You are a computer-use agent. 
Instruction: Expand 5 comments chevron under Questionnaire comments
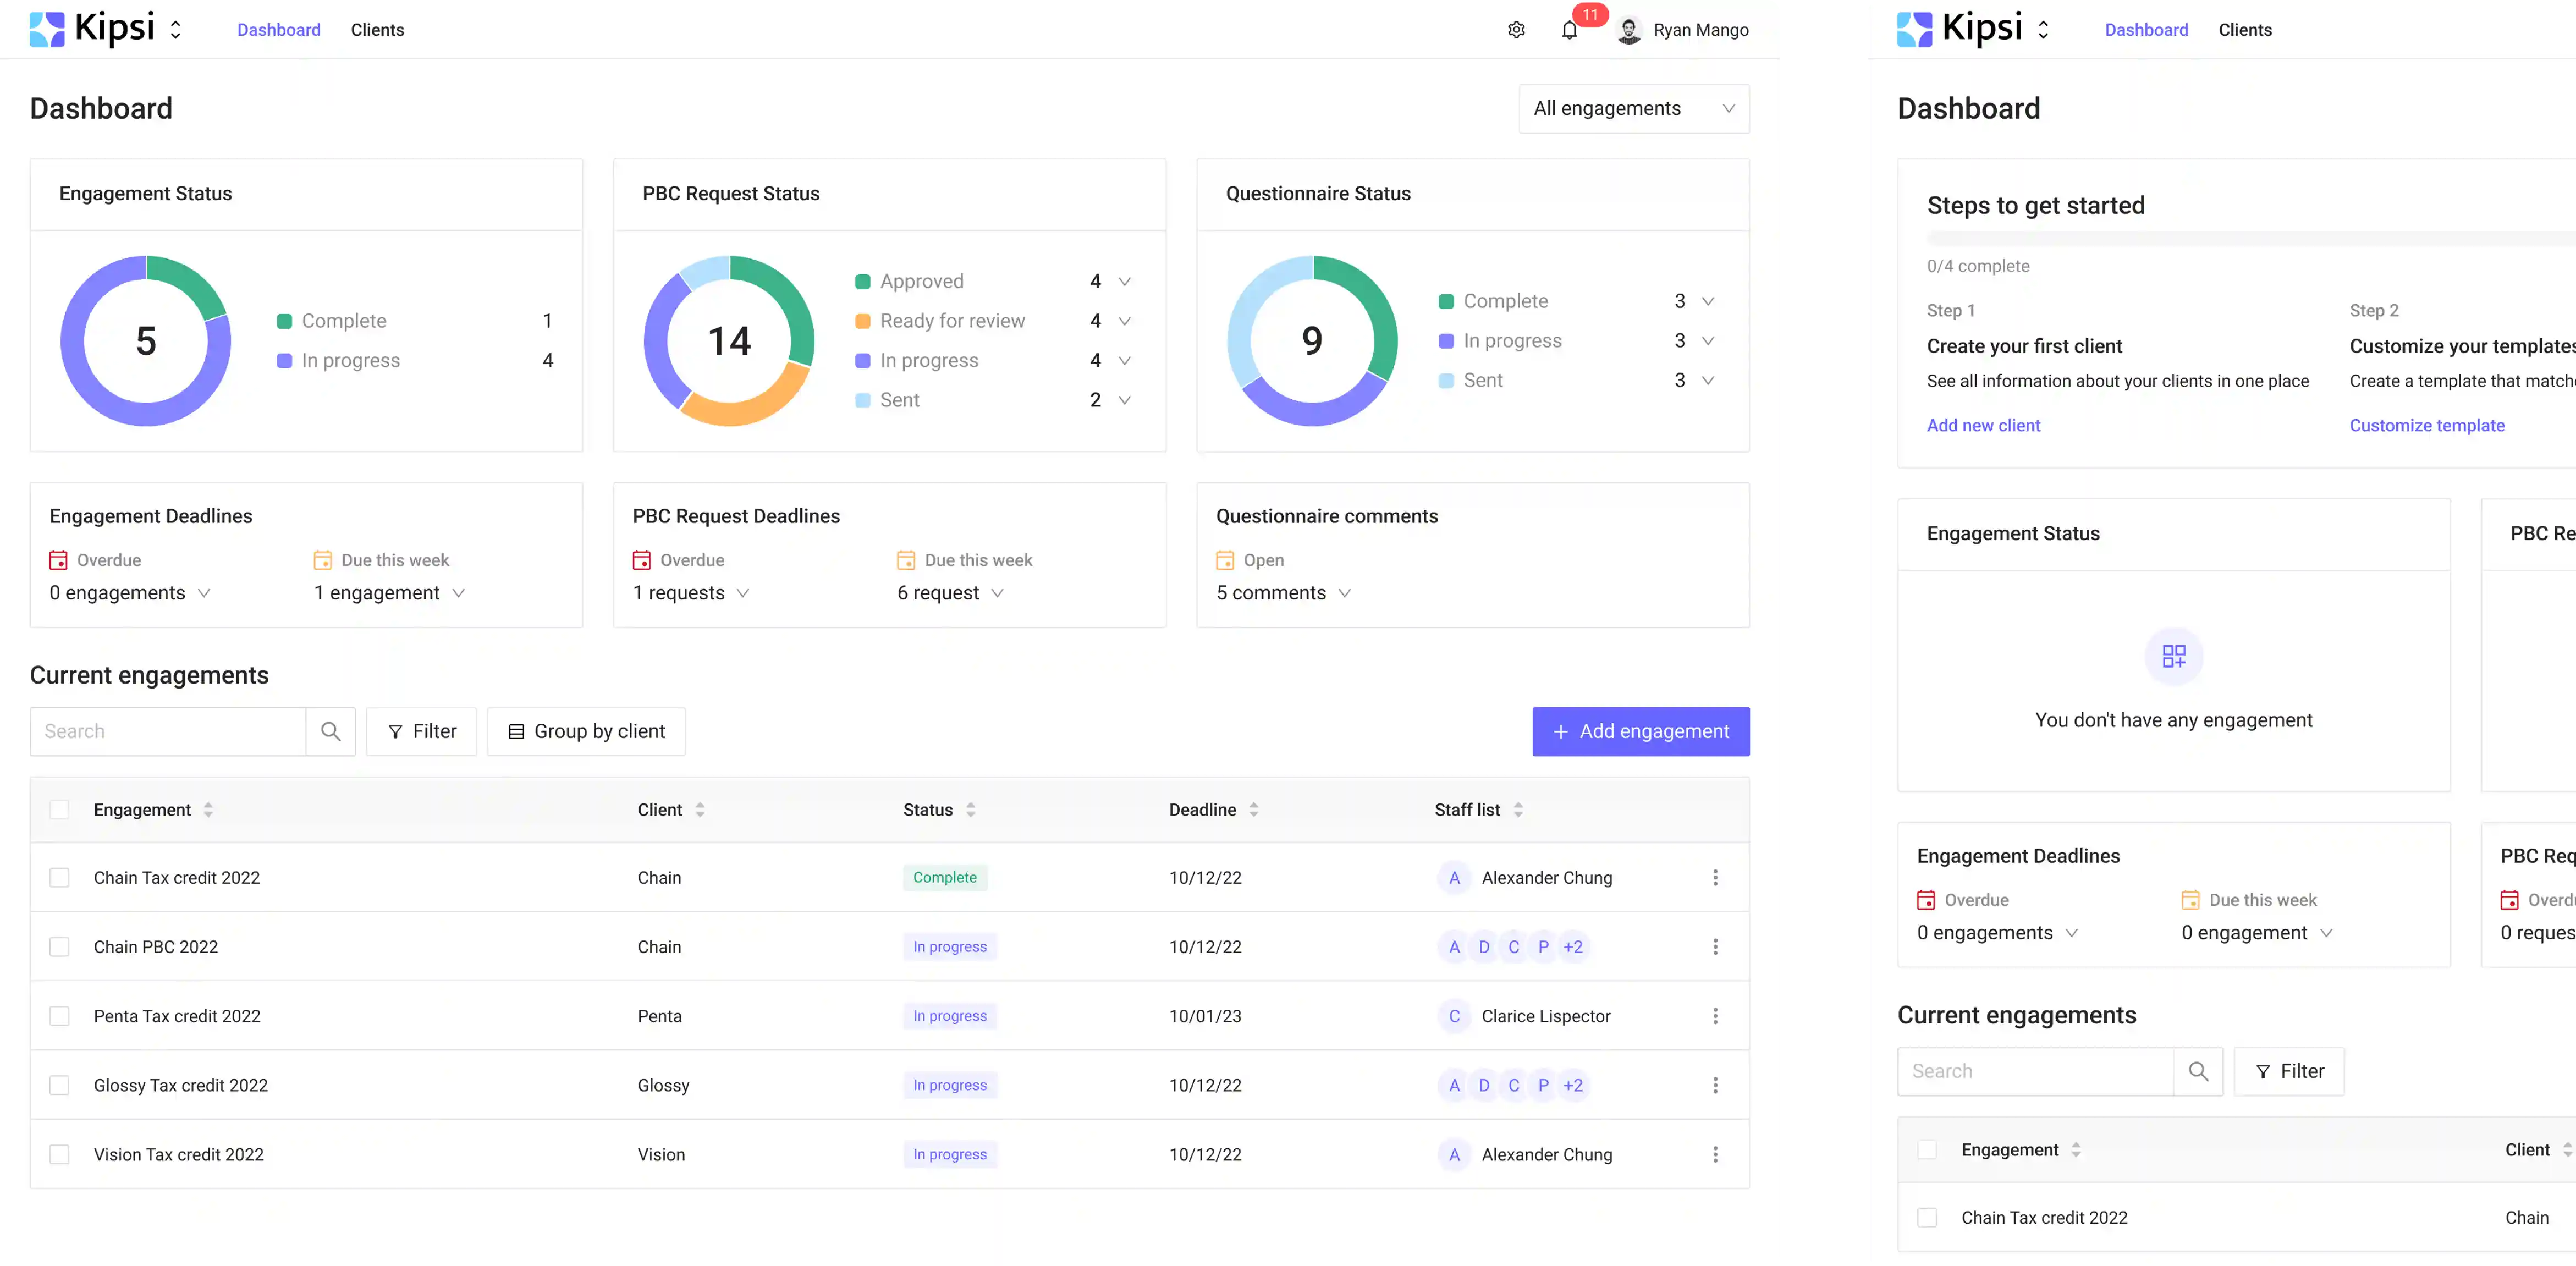tap(1344, 593)
